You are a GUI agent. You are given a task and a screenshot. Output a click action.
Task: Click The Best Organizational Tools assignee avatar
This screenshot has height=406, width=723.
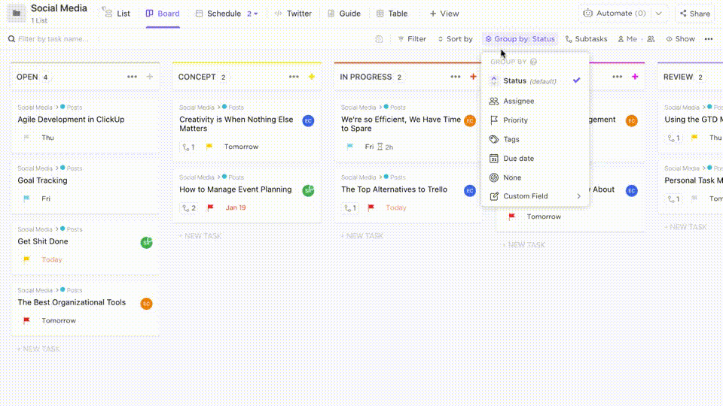click(x=146, y=304)
